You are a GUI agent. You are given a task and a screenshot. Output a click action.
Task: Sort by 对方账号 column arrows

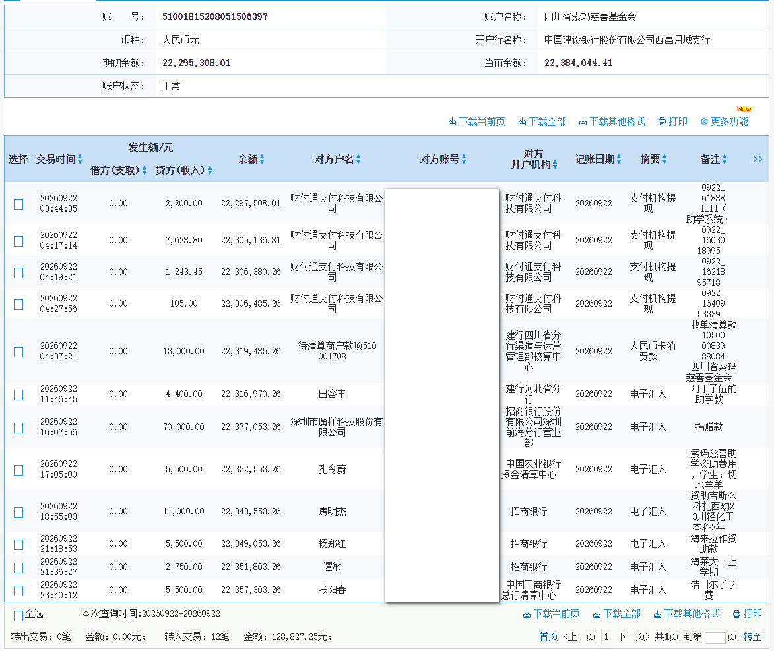pos(463,160)
